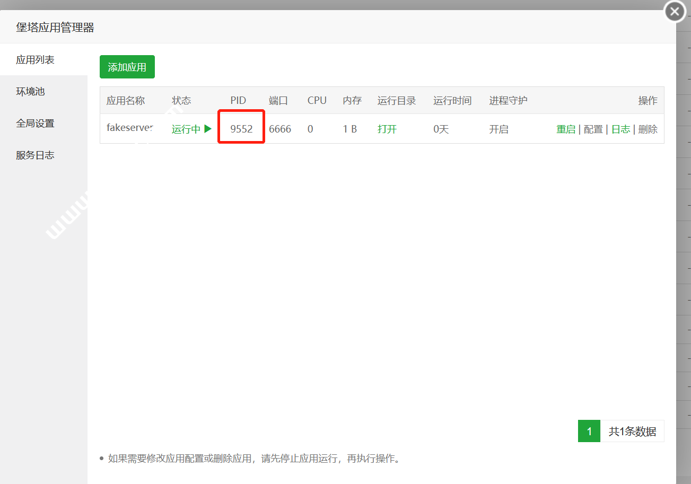Screen dimensions: 691x484
Task: Click the 添加应用 button
Action: [127, 67]
